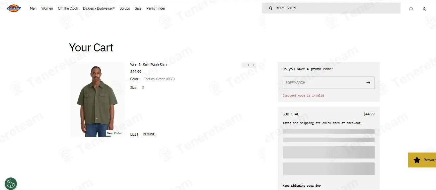The width and height of the screenshot is (436, 190).
Task: Click the product price $44.99
Action: (x=136, y=72)
